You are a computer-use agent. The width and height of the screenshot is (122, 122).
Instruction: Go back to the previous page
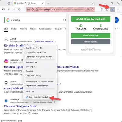[9, 9]
